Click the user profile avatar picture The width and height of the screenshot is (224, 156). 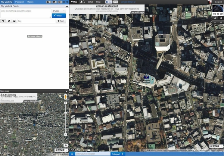click(x=210, y=2)
